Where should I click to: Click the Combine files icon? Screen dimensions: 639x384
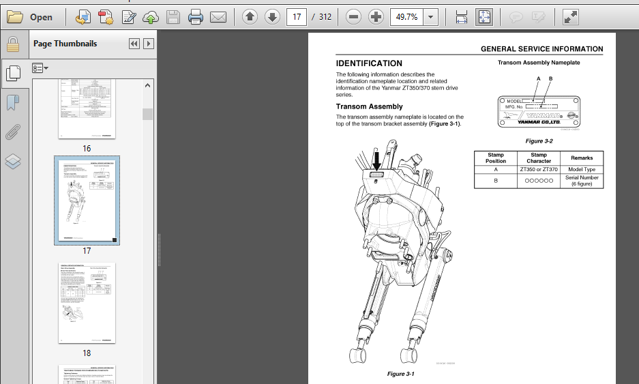click(106, 17)
